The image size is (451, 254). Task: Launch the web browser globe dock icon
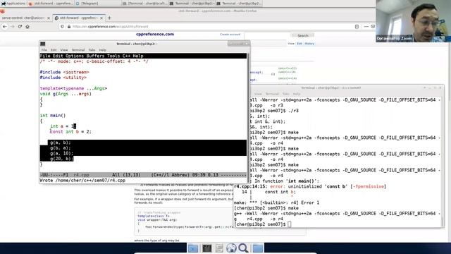(x=231, y=248)
